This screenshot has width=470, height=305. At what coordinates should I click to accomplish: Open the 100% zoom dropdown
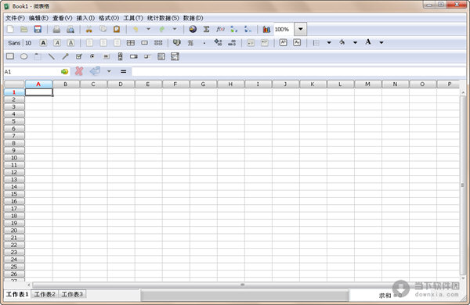(x=300, y=29)
